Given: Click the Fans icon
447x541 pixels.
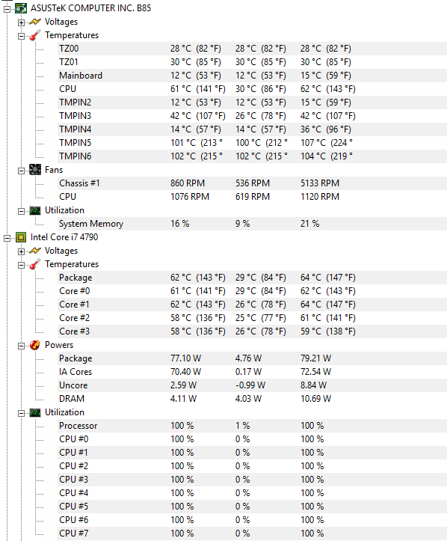Looking at the screenshot, I should [x=35, y=170].
